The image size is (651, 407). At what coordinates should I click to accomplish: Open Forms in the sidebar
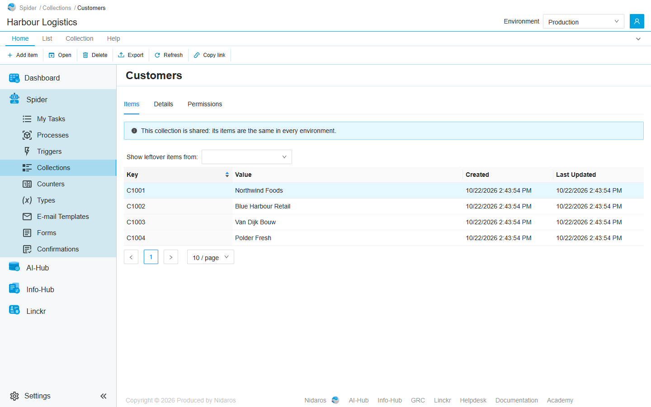58,233
